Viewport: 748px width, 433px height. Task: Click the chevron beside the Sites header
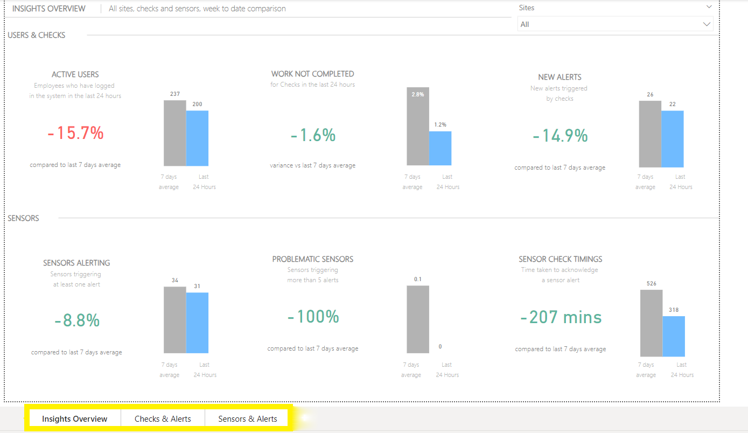(709, 7)
